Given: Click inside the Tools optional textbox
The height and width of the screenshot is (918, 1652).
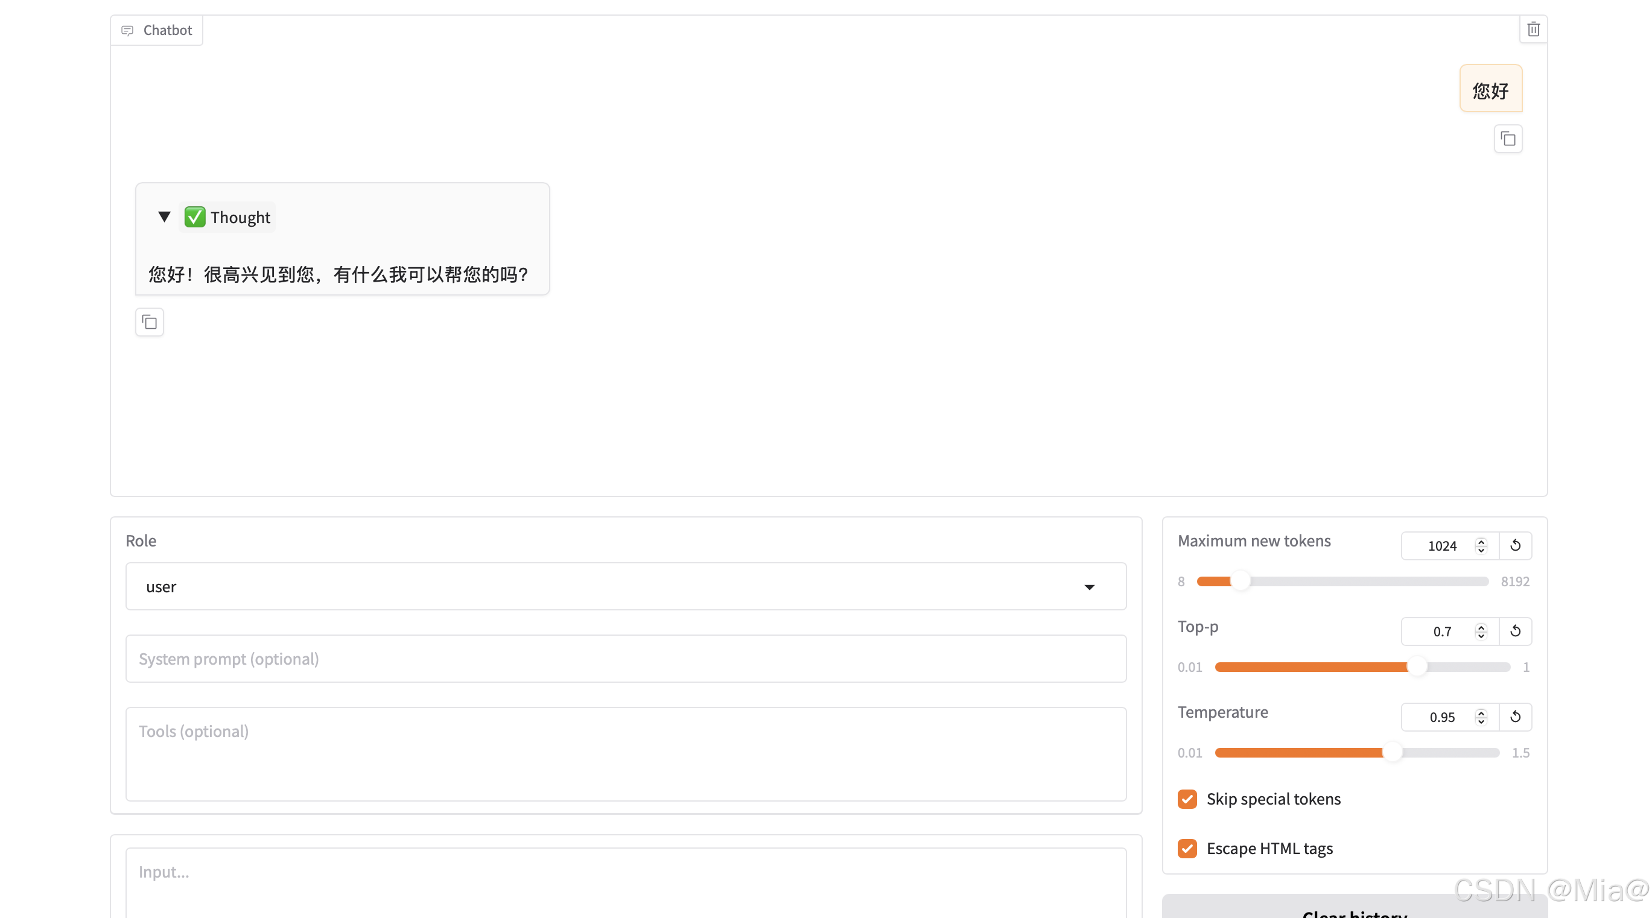Looking at the screenshot, I should 625,754.
